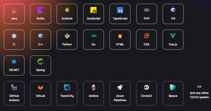211x111 pixels.
Task: Select the Vue.js label text
Action: [173, 44]
